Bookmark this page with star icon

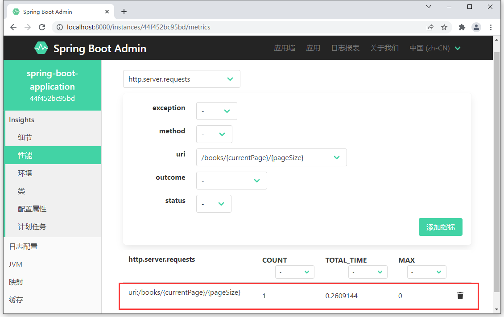pyautogui.click(x=444, y=27)
